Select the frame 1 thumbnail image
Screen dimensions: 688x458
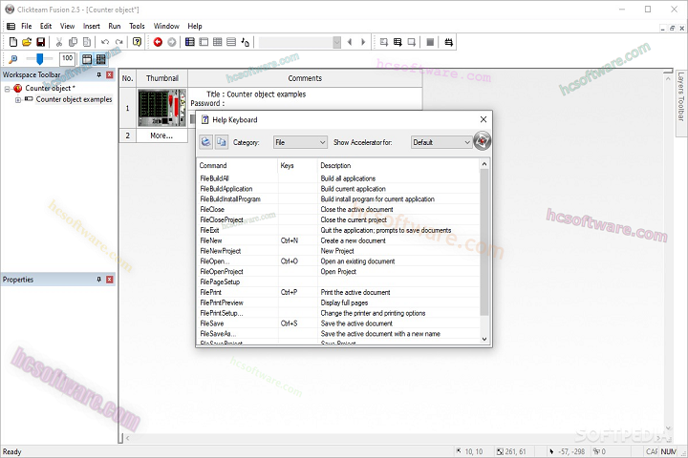[x=161, y=108]
